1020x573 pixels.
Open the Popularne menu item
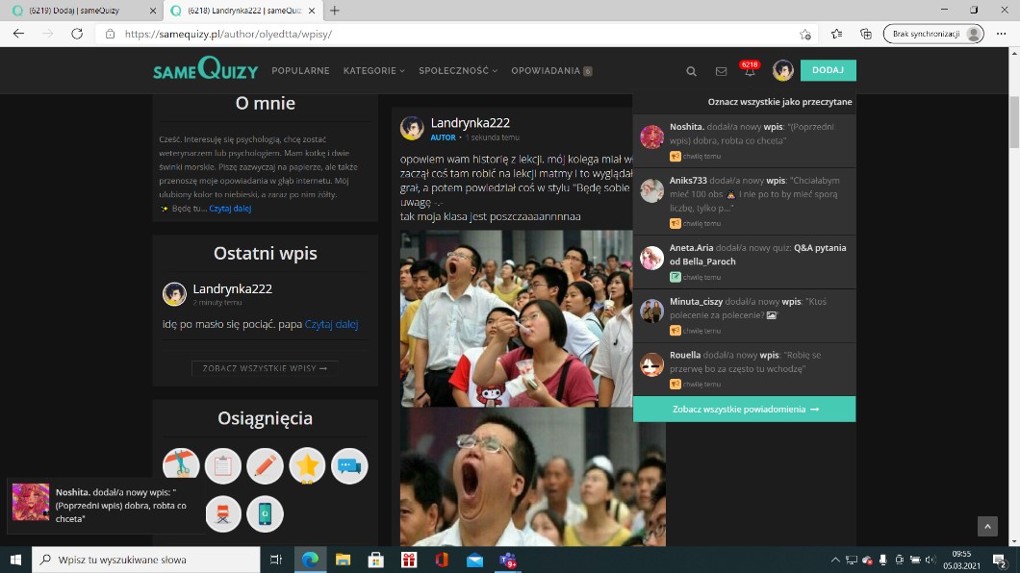click(300, 71)
